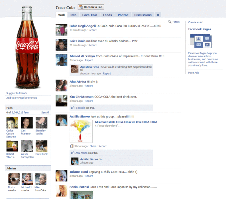This screenshot has height=199, width=226.
Task: Report Kim Christensen's post
Action: pyautogui.click(x=89, y=101)
